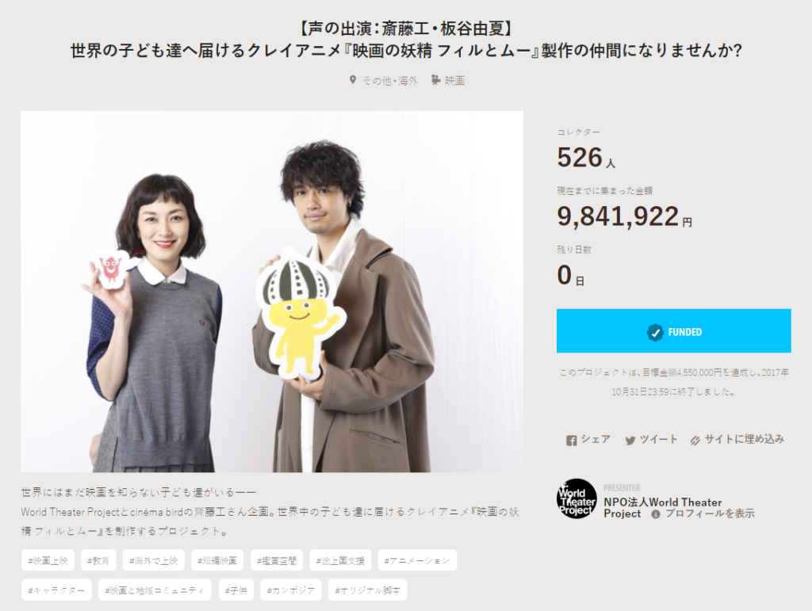Click the FUNDED checkmark badge
Image resolution: width=812 pixels, height=611 pixels.
tap(655, 332)
